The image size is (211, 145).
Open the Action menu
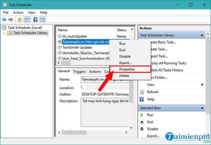tap(18, 12)
